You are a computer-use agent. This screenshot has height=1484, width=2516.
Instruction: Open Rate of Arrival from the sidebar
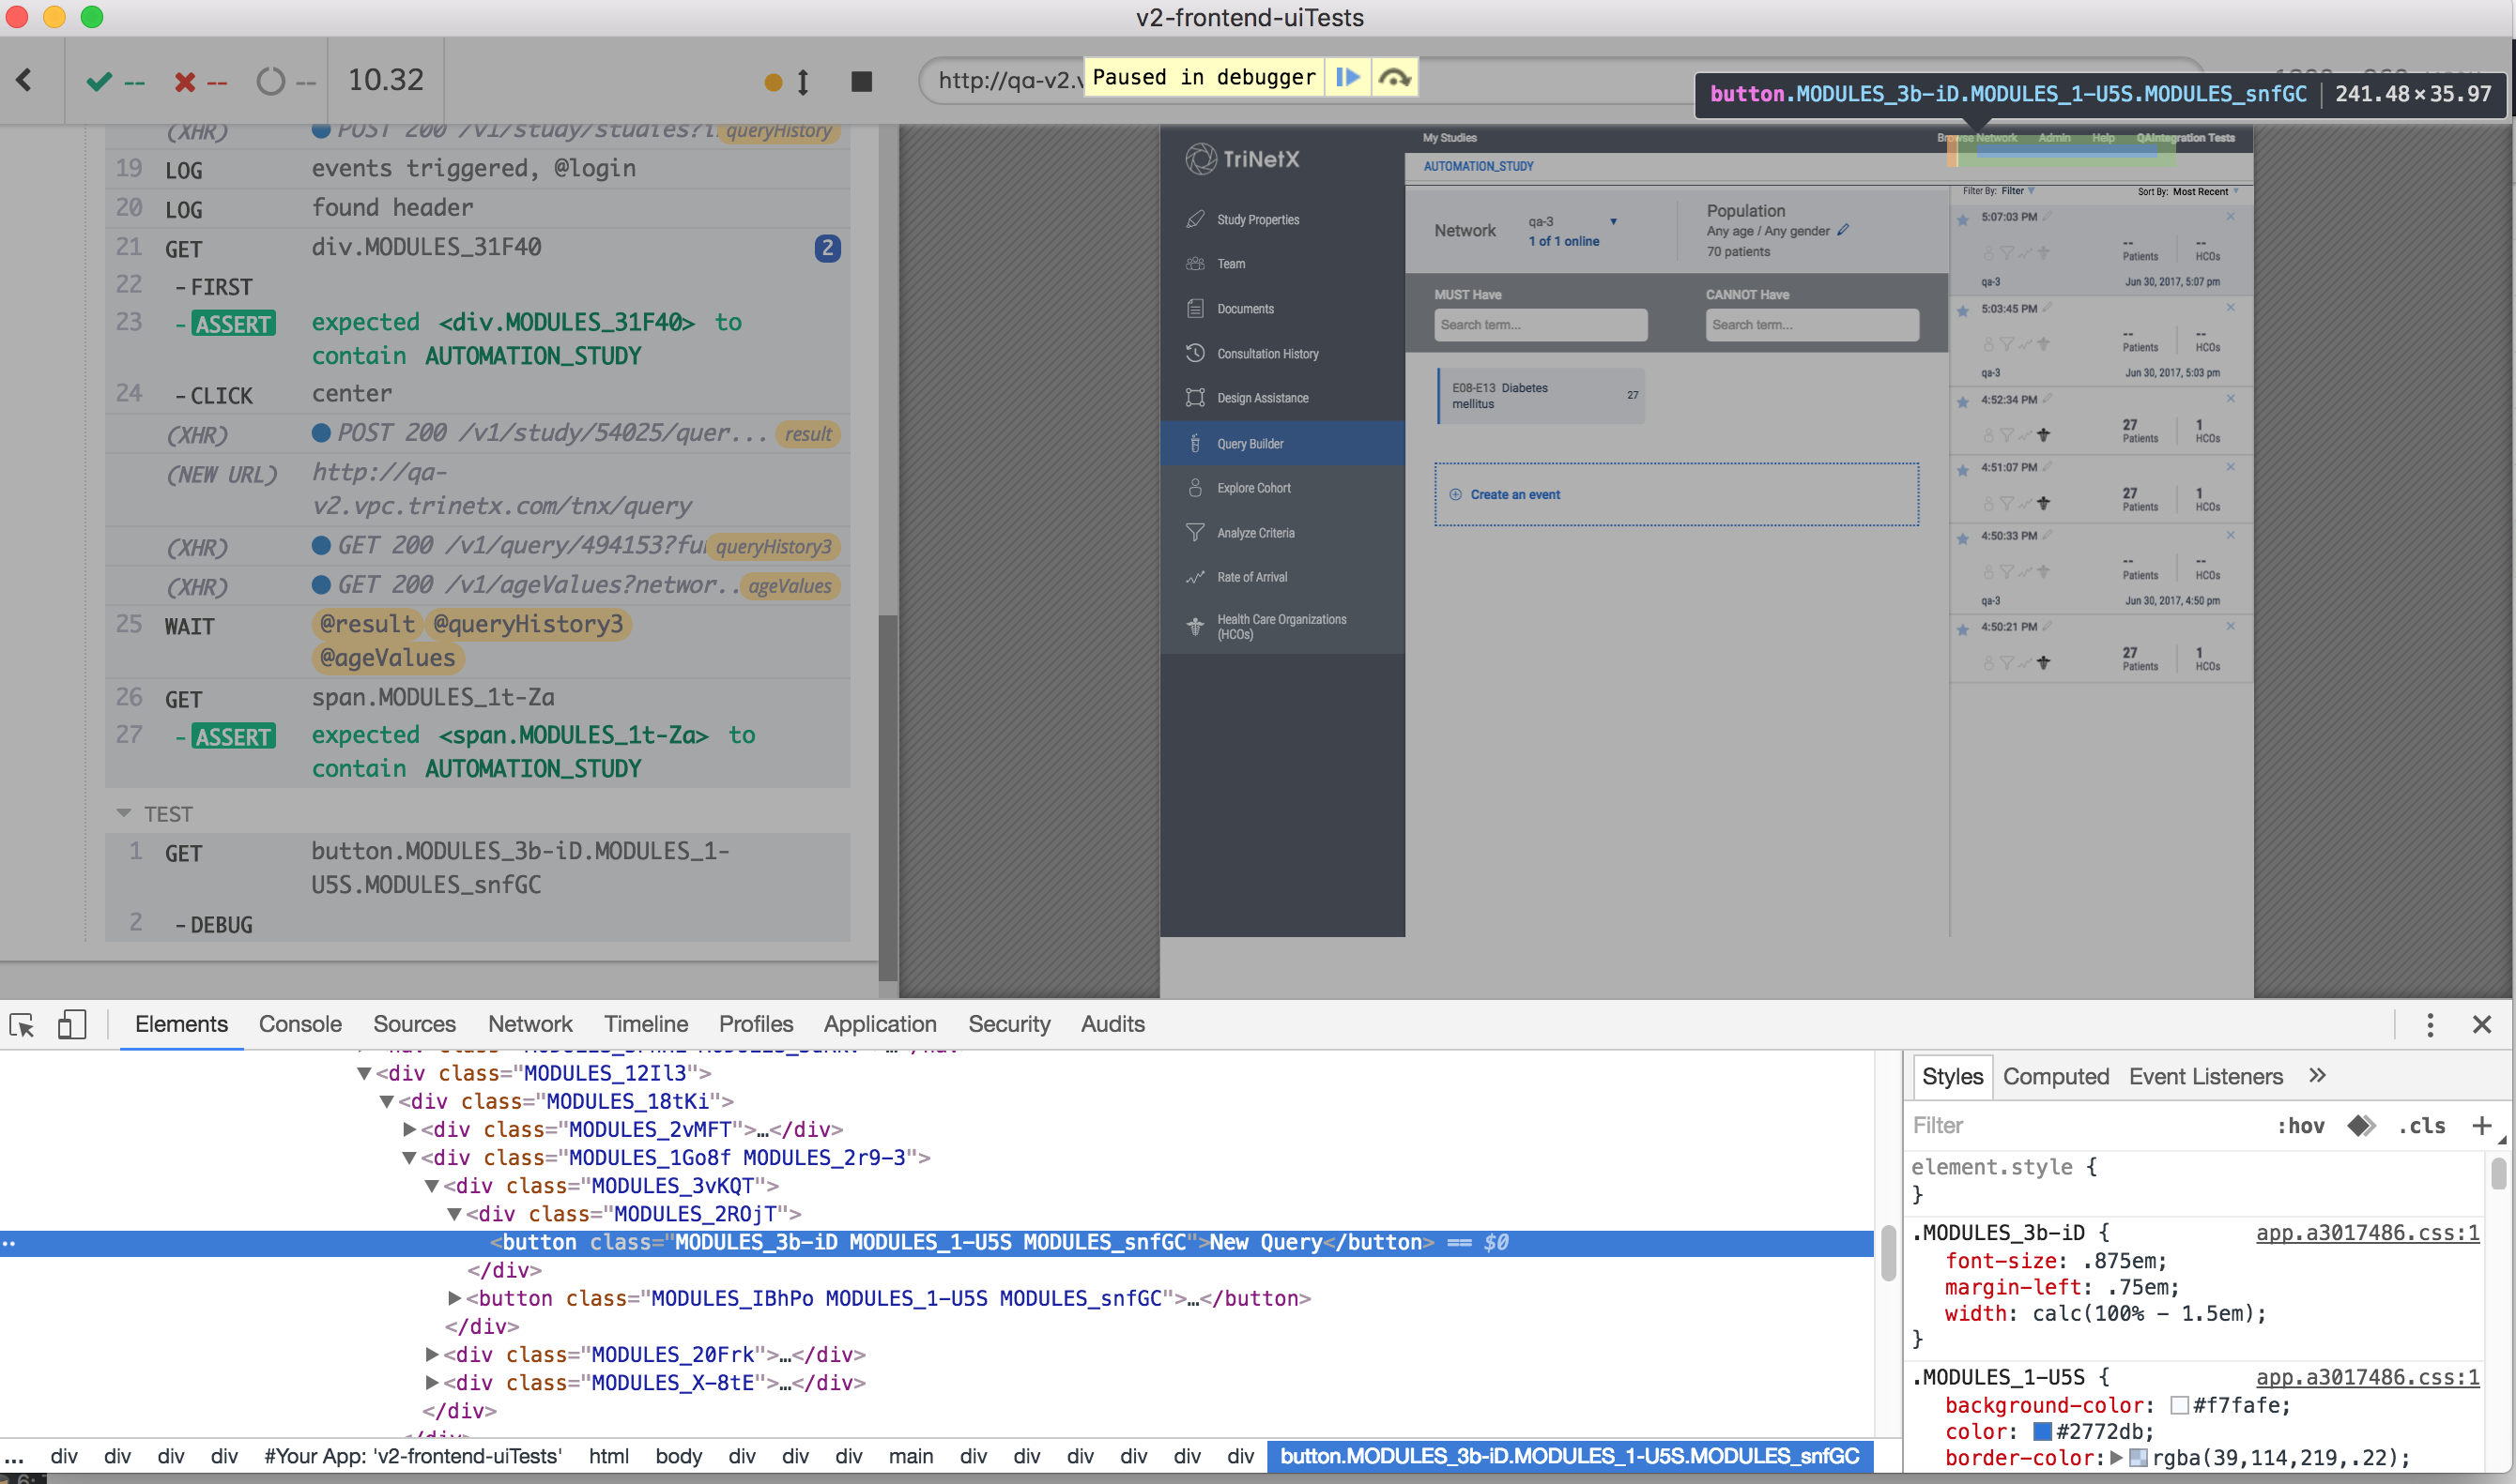[x=1194, y=576]
